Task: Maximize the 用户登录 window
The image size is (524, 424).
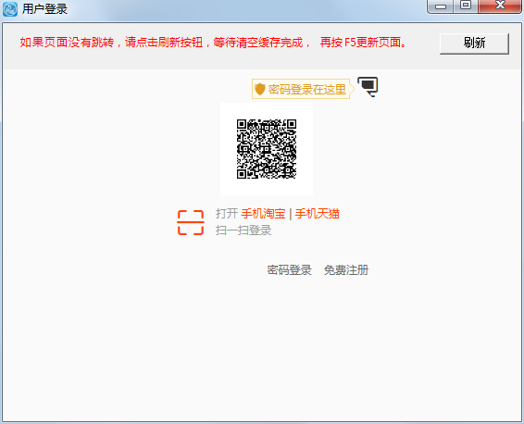Action: point(466,6)
